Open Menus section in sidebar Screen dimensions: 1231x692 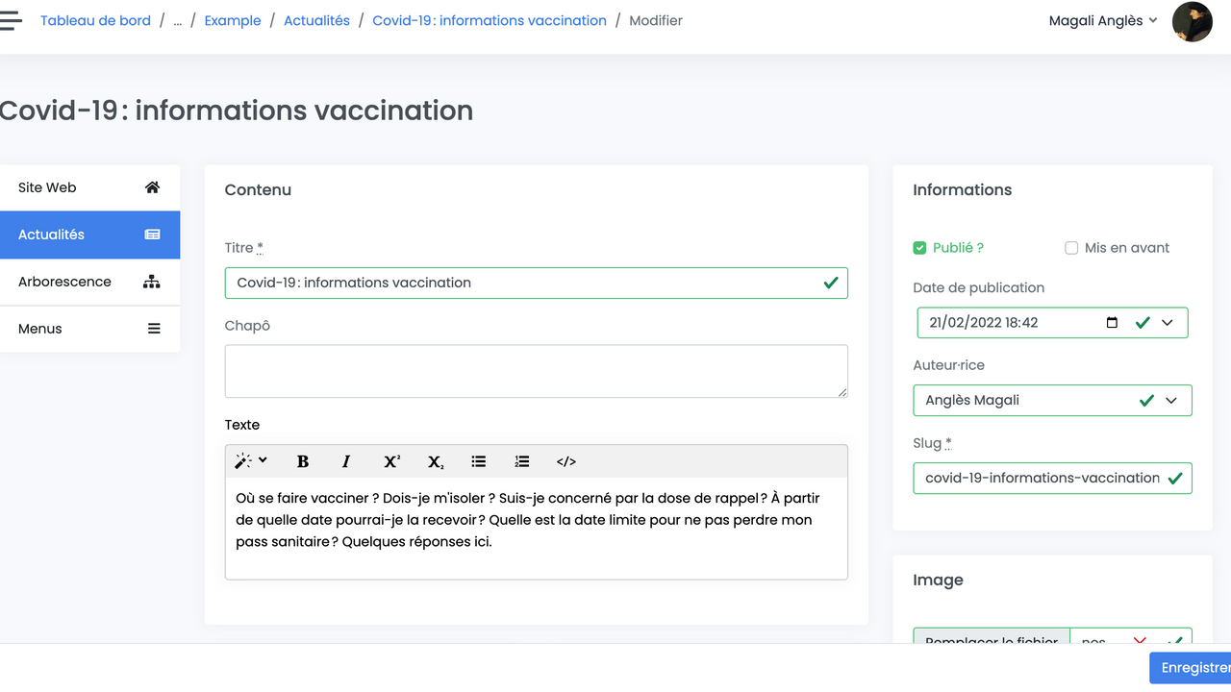[89, 329]
